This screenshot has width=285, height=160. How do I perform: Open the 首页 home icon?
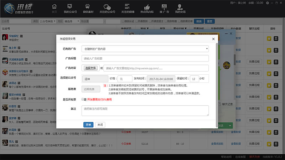54,9
